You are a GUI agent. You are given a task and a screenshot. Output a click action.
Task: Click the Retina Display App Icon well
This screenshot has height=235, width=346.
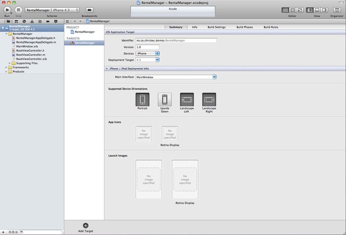170,134
